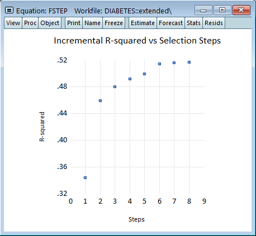
Task: Click the '9' x-axis tick label
Action: (204, 201)
